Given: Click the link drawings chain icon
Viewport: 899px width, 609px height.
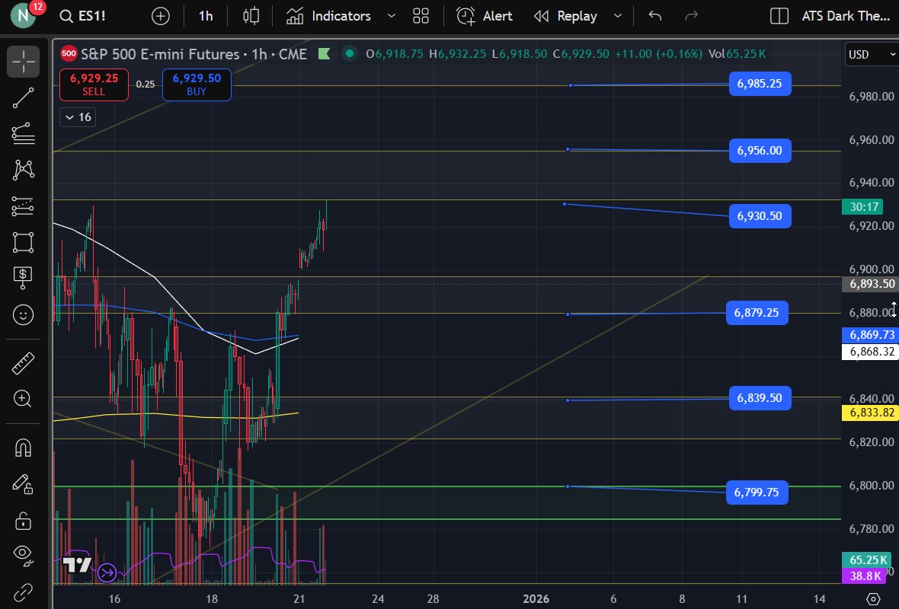Looking at the screenshot, I should [23, 591].
